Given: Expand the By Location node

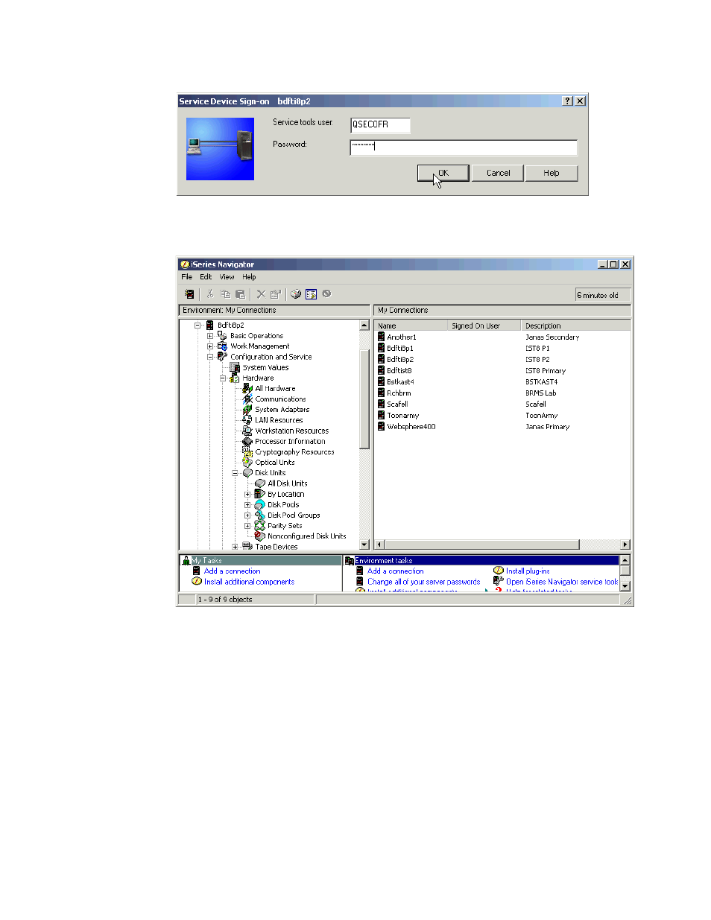Looking at the screenshot, I should pos(248,495).
